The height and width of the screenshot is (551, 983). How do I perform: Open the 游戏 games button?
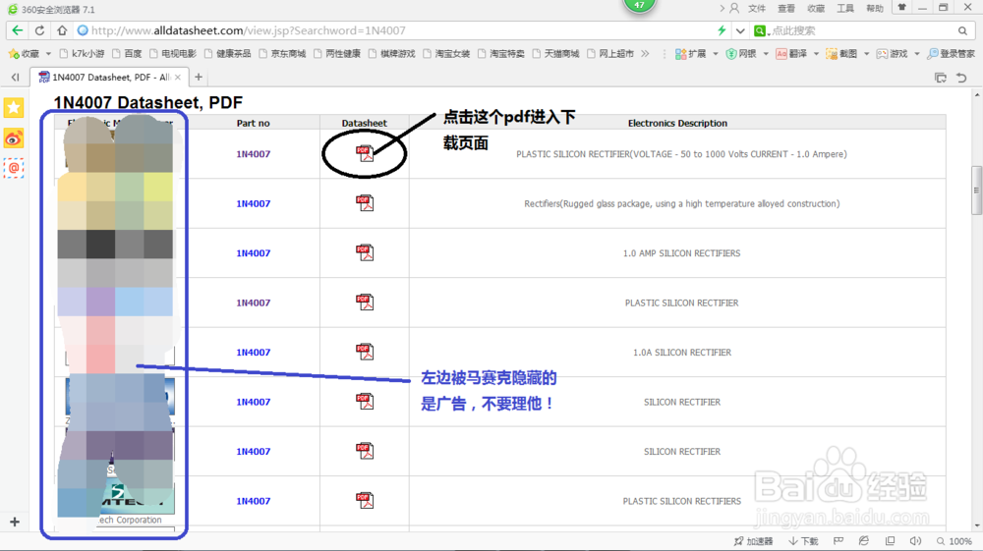pos(892,54)
